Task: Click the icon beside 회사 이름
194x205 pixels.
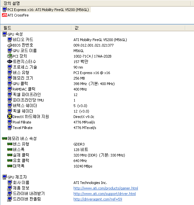Action: [10, 182]
